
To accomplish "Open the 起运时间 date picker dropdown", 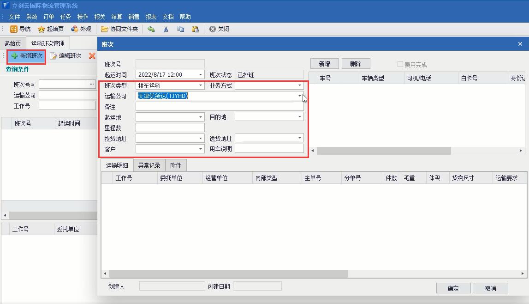I will pos(201,74).
